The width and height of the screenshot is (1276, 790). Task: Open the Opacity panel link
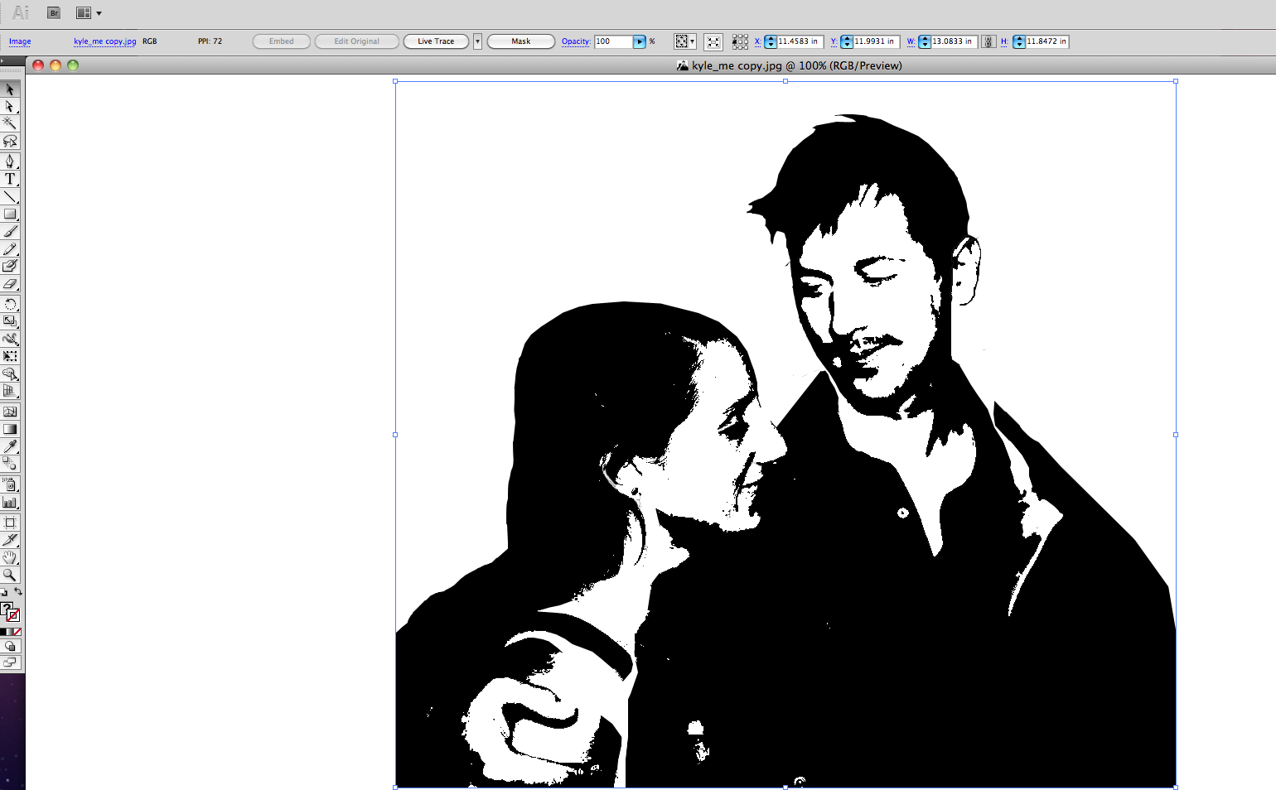point(576,41)
